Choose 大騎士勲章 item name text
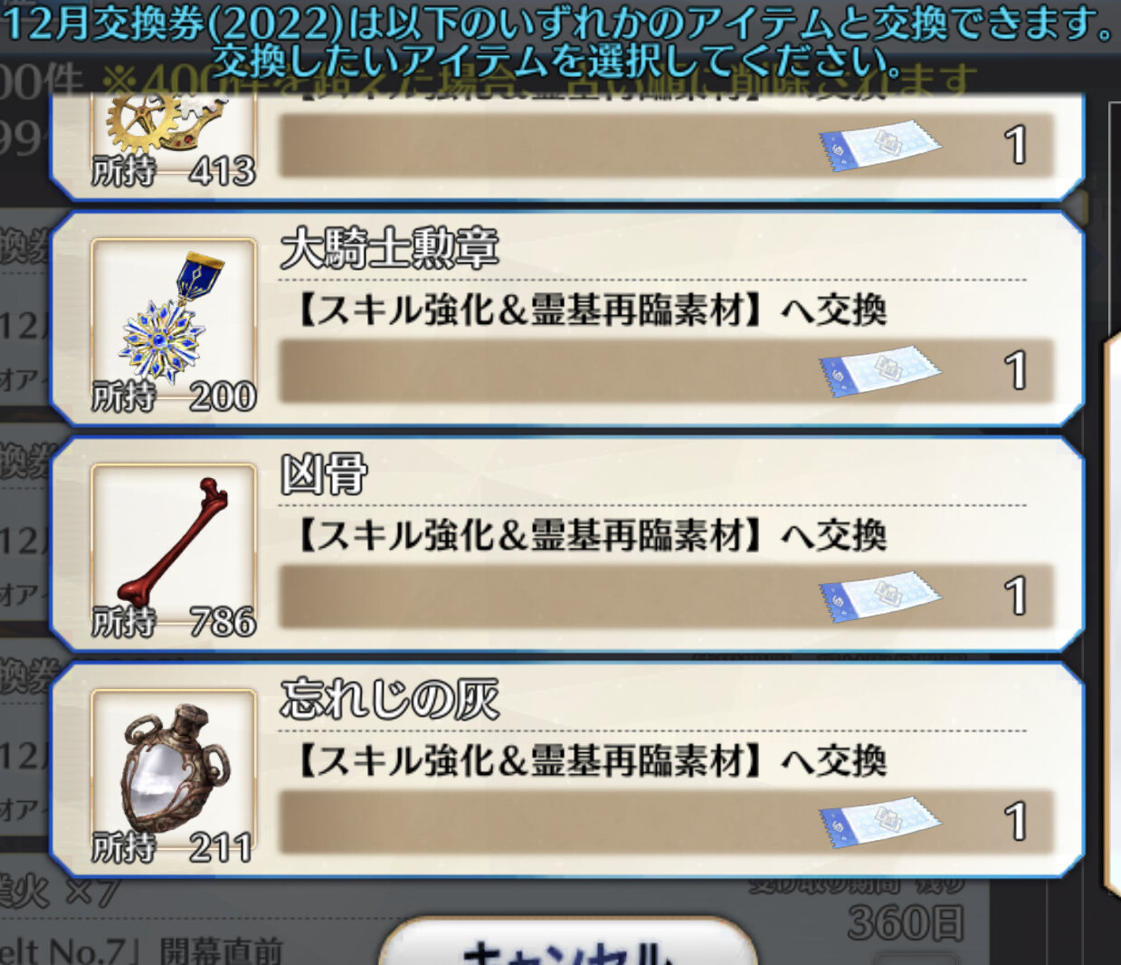 (389, 247)
